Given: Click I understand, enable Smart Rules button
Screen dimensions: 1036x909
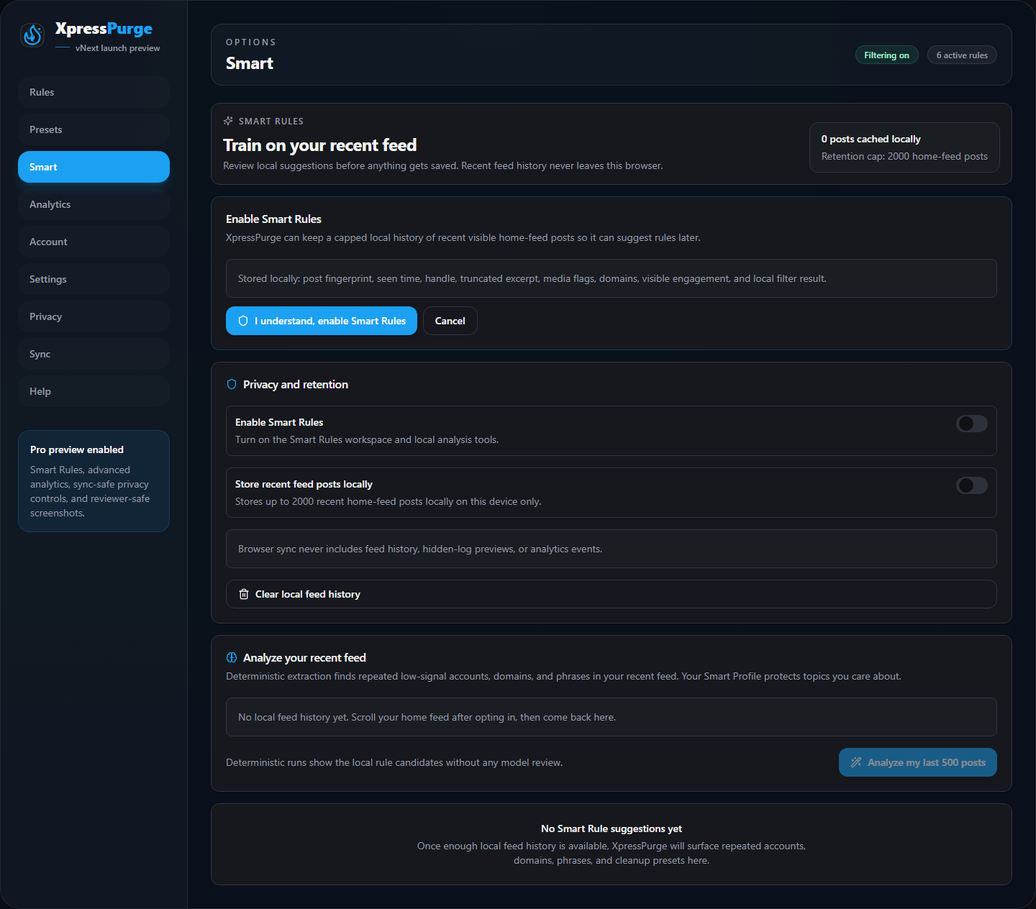Looking at the screenshot, I should pos(322,321).
